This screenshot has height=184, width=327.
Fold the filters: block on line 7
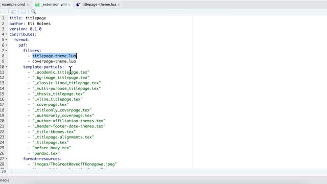tap(7, 51)
